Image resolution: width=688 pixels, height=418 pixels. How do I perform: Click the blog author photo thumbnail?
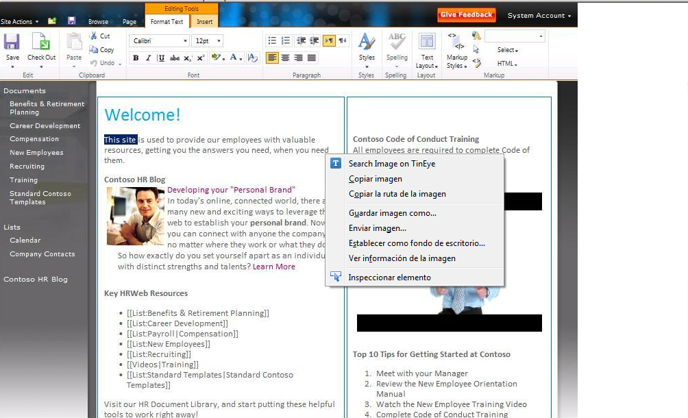tap(136, 217)
